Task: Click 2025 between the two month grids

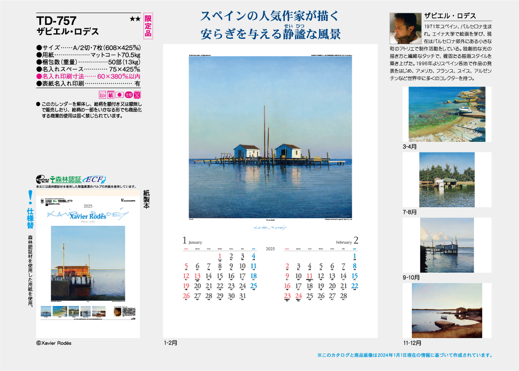Action: 270,249
